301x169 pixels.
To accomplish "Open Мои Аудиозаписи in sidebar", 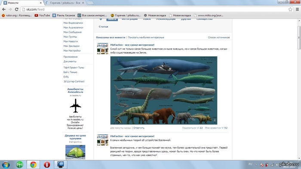I will tap(74, 28).
